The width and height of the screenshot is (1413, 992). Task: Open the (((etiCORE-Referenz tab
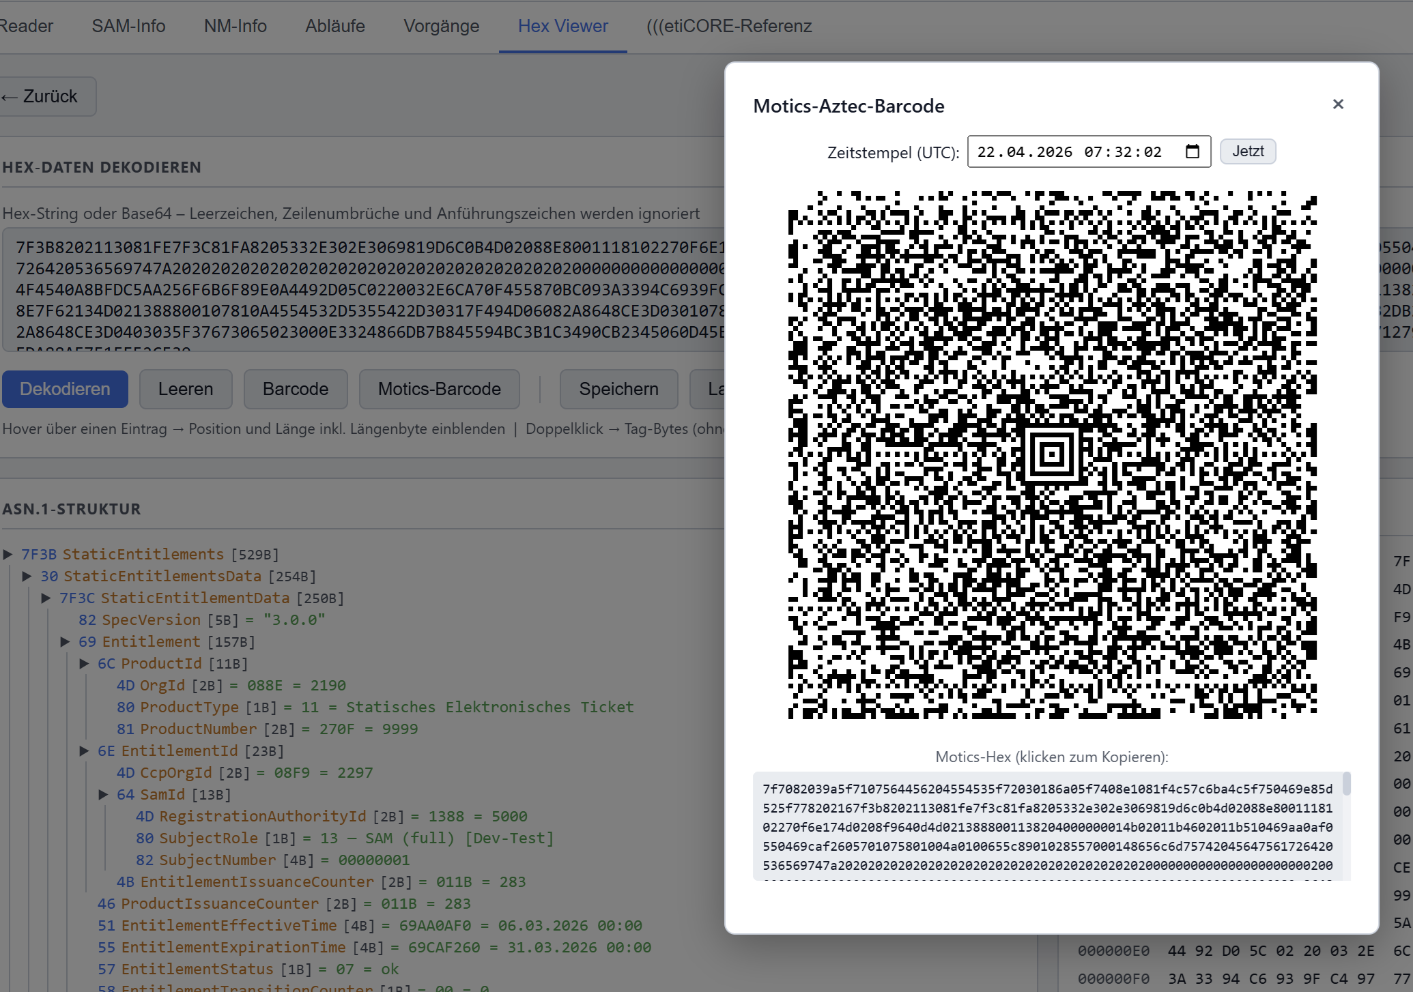click(x=729, y=26)
